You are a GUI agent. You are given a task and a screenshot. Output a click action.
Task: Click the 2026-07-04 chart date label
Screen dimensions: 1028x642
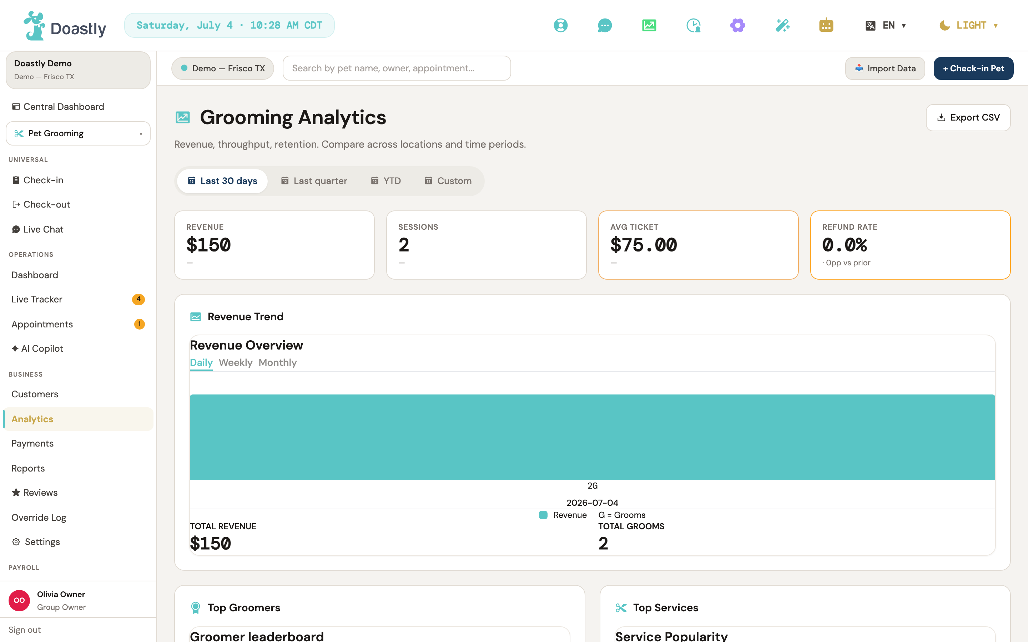coord(592,503)
